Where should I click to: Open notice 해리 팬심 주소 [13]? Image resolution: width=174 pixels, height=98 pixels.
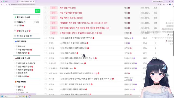pyautogui.click(x=68, y=8)
